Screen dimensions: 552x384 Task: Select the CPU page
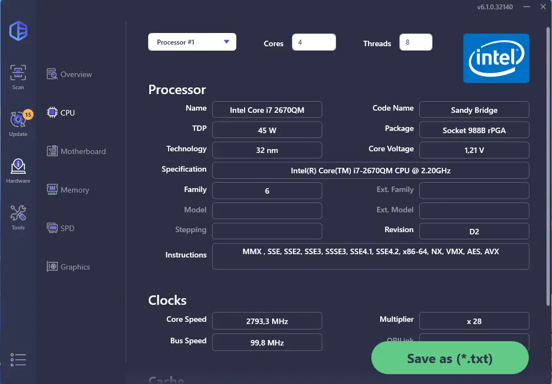(x=61, y=113)
